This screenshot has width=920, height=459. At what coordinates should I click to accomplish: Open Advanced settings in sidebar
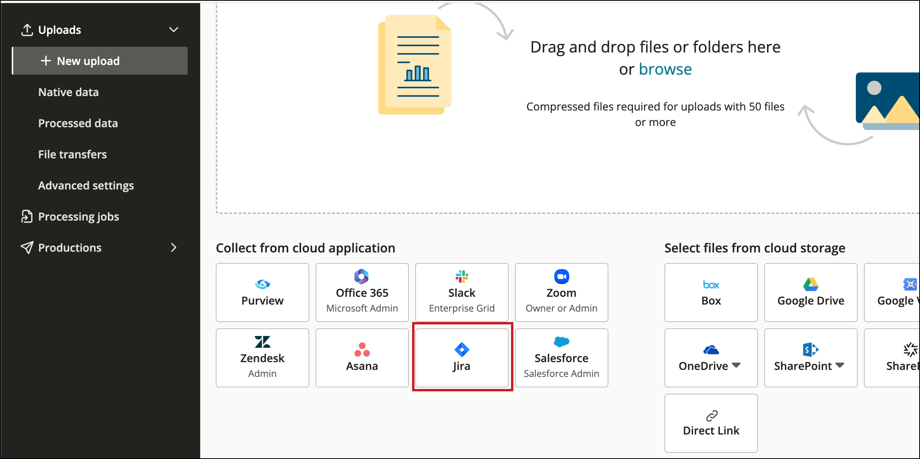(86, 186)
